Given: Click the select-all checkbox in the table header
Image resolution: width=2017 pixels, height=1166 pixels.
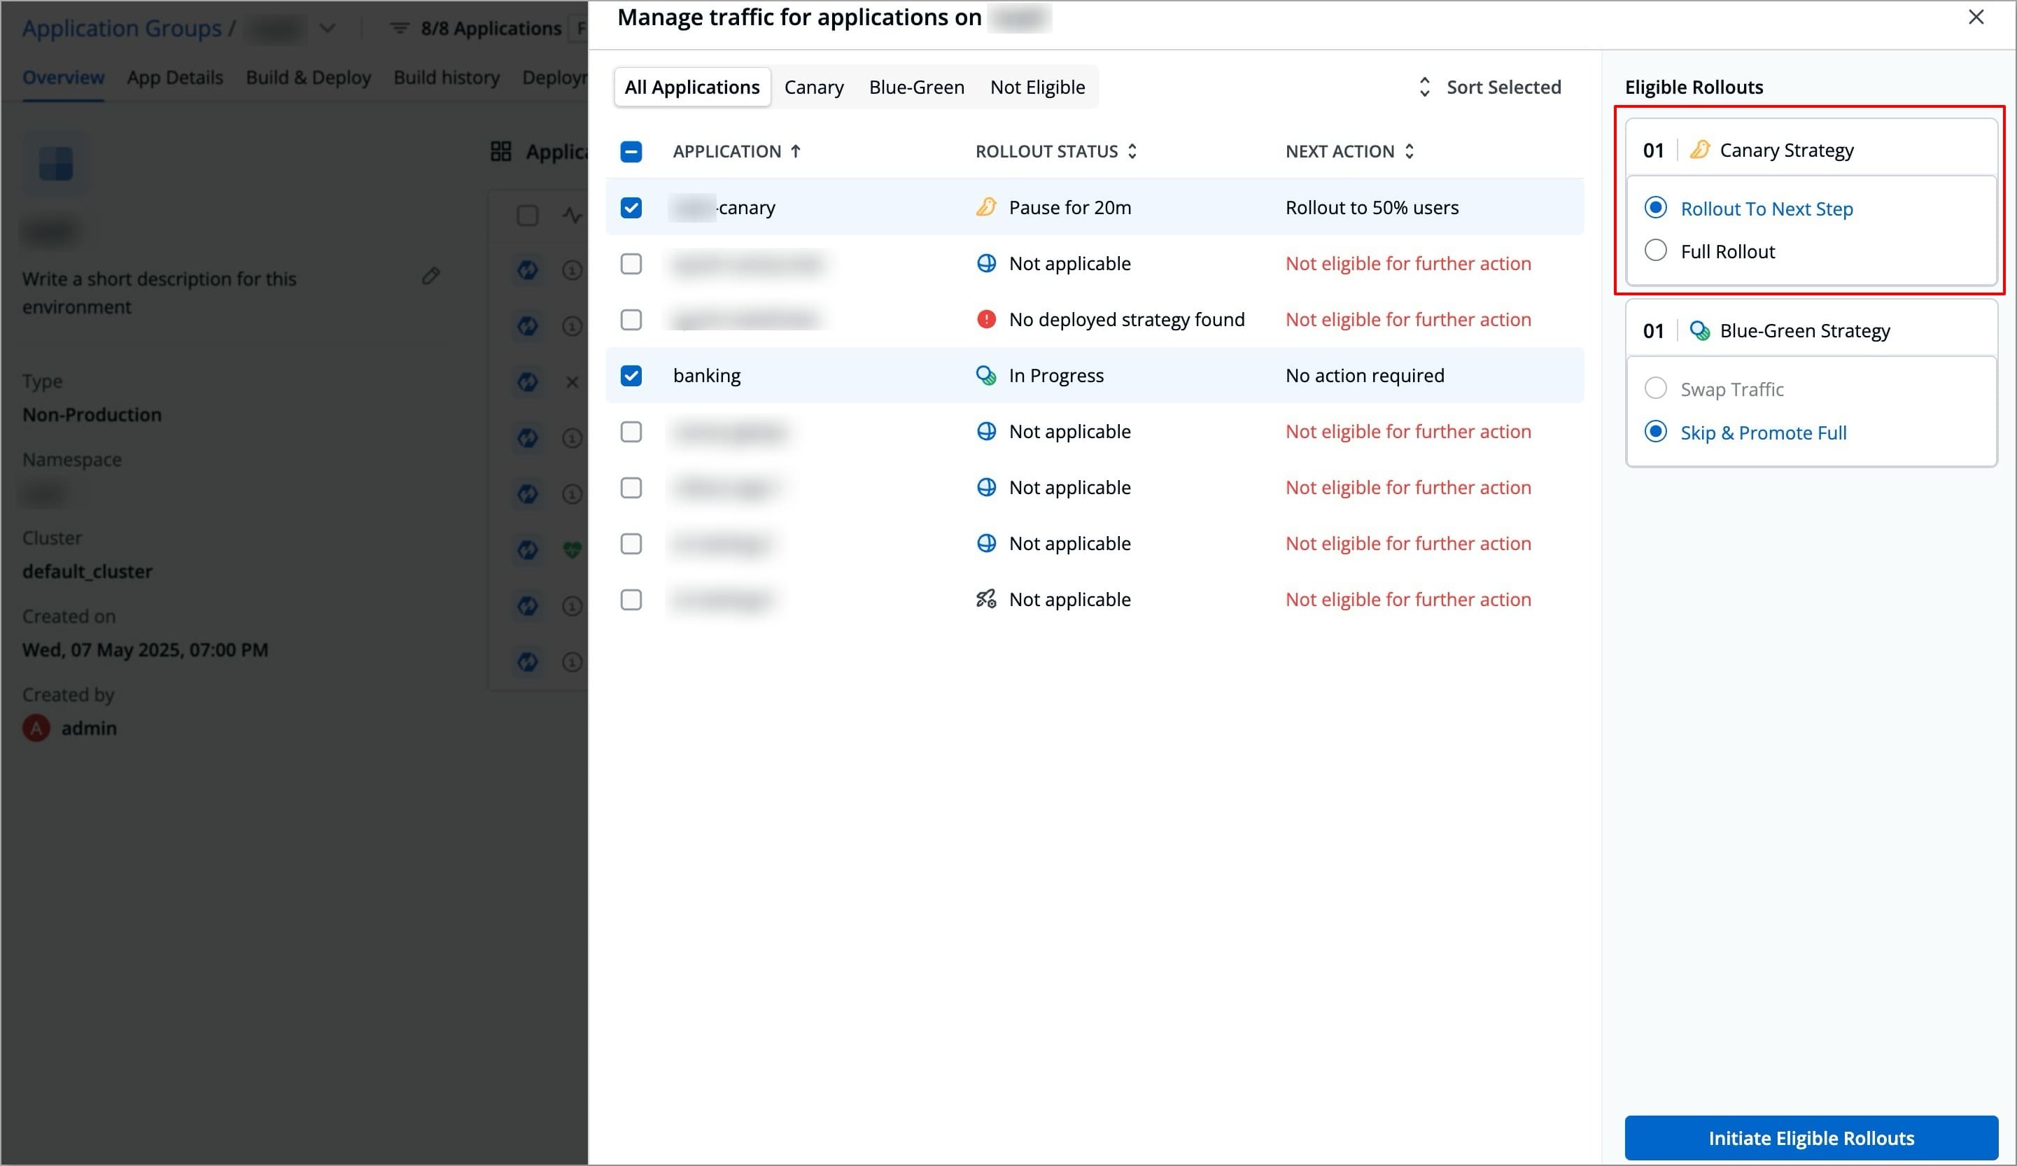Looking at the screenshot, I should click(x=631, y=151).
